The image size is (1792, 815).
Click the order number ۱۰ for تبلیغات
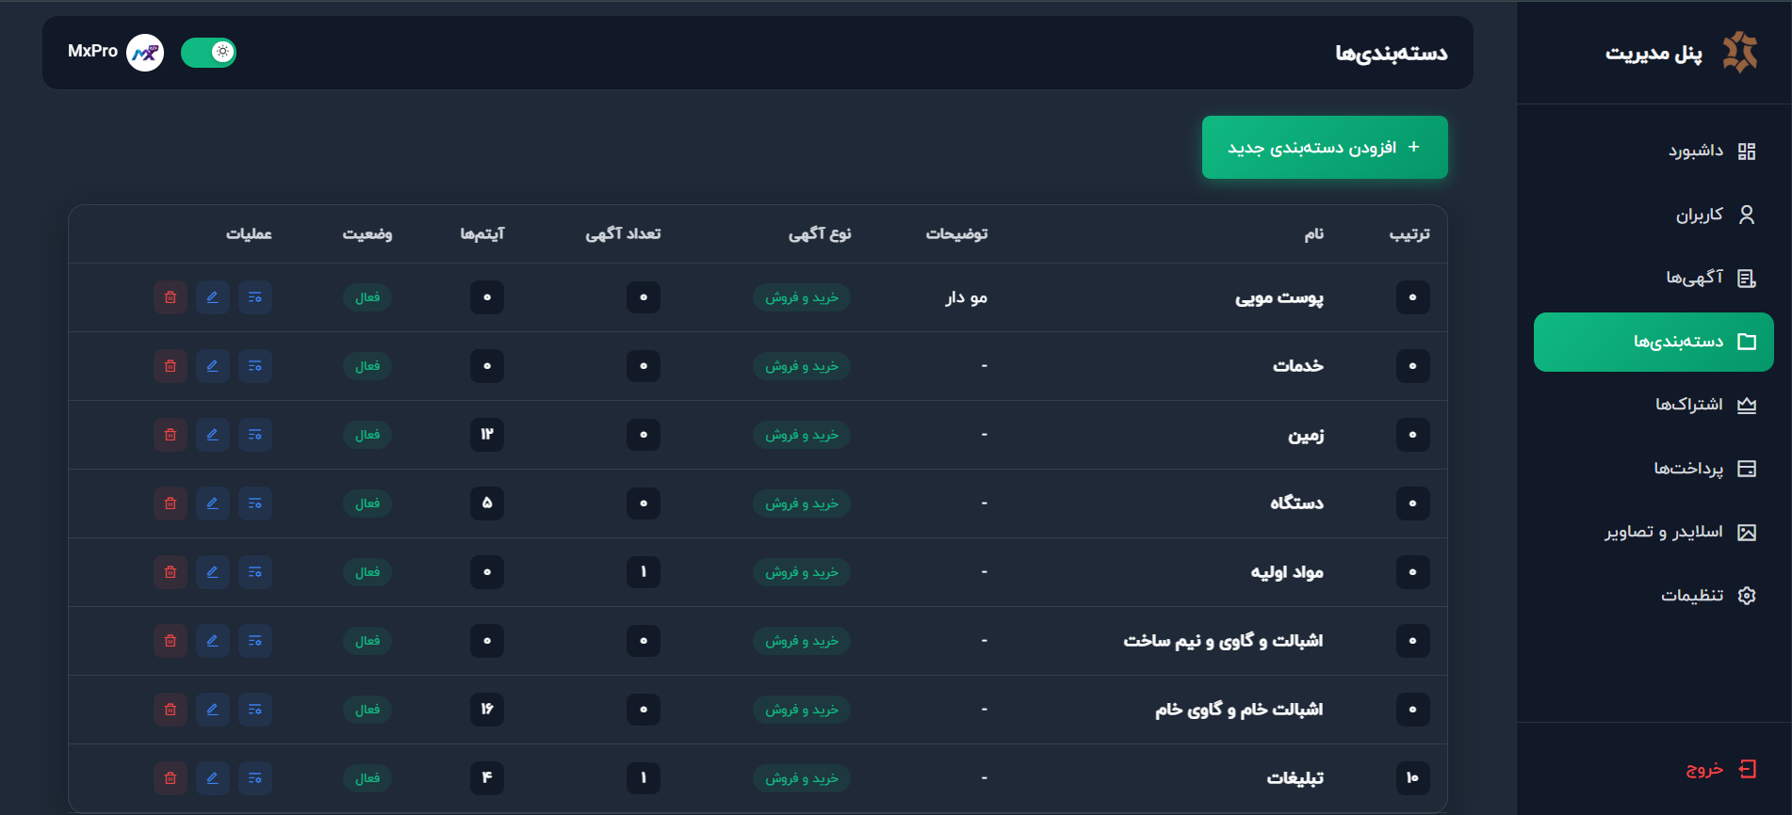(1412, 778)
